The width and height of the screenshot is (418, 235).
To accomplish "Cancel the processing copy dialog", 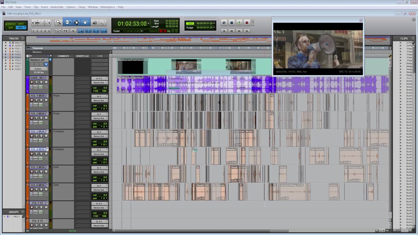I will [x=241, y=87].
